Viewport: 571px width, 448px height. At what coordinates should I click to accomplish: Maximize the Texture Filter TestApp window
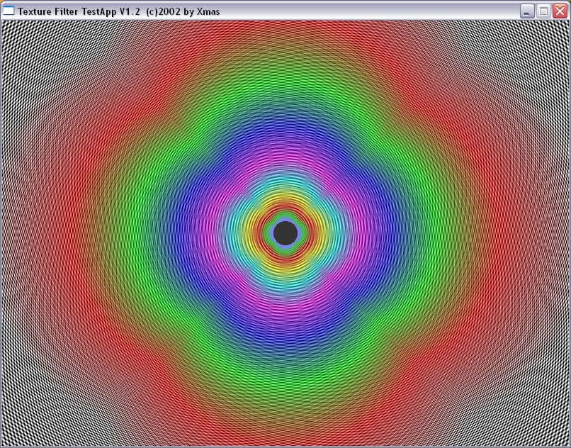[543, 11]
